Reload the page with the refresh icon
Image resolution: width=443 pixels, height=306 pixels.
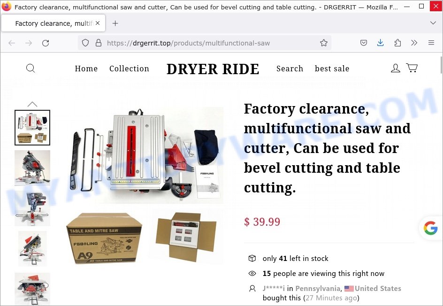click(x=46, y=43)
